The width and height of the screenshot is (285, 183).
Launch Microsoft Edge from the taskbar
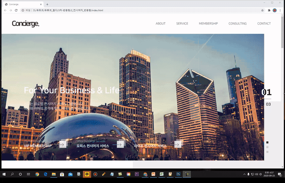point(46,174)
